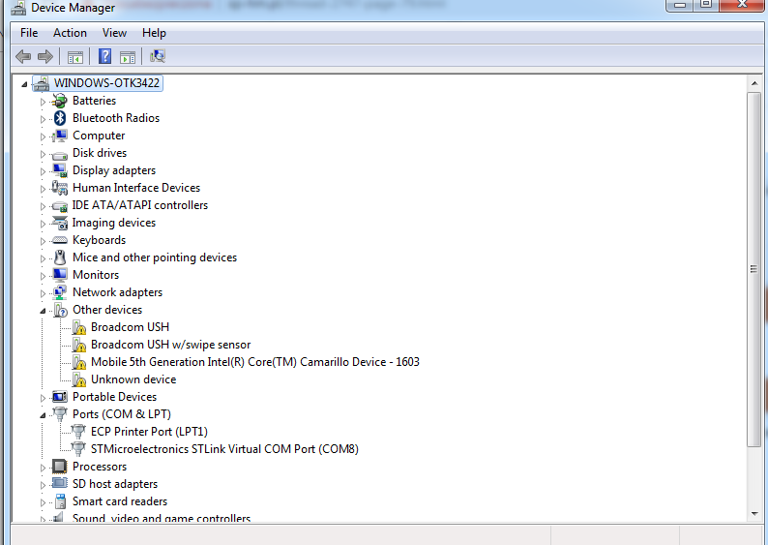Click the Scan for hardware changes toolbar icon

click(x=157, y=56)
